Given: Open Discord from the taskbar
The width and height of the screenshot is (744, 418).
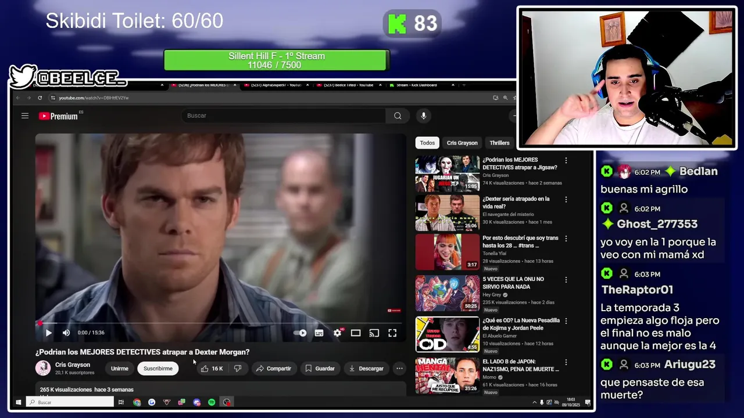Looking at the screenshot, I should pyautogui.click(x=196, y=402).
